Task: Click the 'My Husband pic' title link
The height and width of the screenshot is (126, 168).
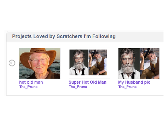Action: tap(134, 82)
